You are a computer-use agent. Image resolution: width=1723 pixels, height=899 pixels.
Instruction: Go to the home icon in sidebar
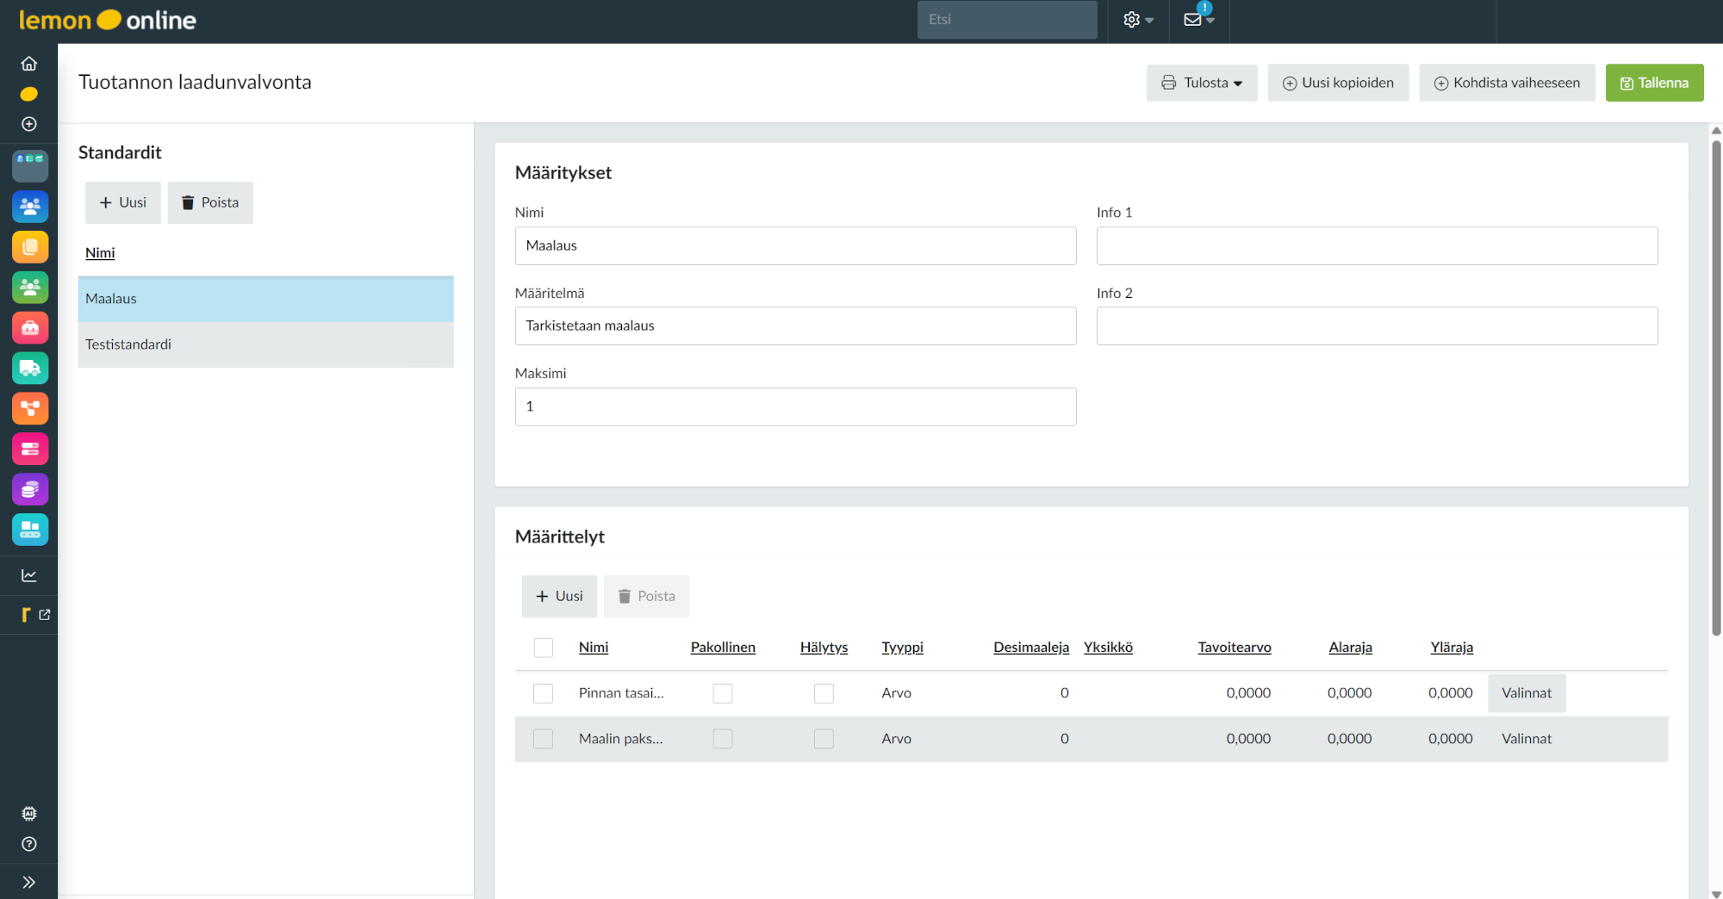[29, 64]
